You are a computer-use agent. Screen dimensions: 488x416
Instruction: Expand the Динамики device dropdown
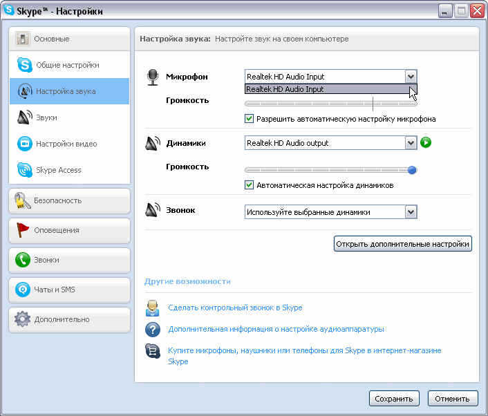[x=411, y=143]
